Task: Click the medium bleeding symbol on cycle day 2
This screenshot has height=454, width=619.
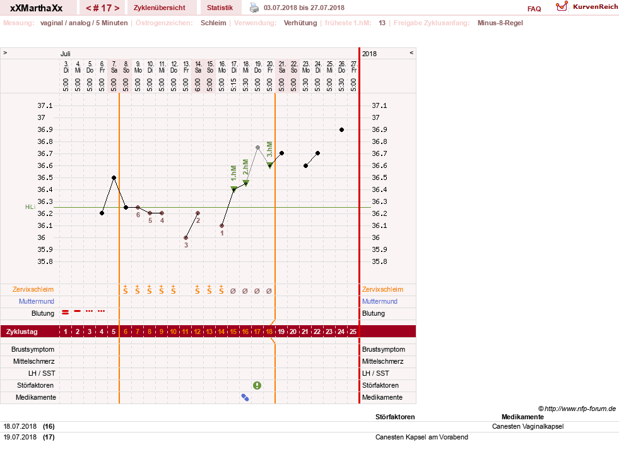Action: coord(78,311)
